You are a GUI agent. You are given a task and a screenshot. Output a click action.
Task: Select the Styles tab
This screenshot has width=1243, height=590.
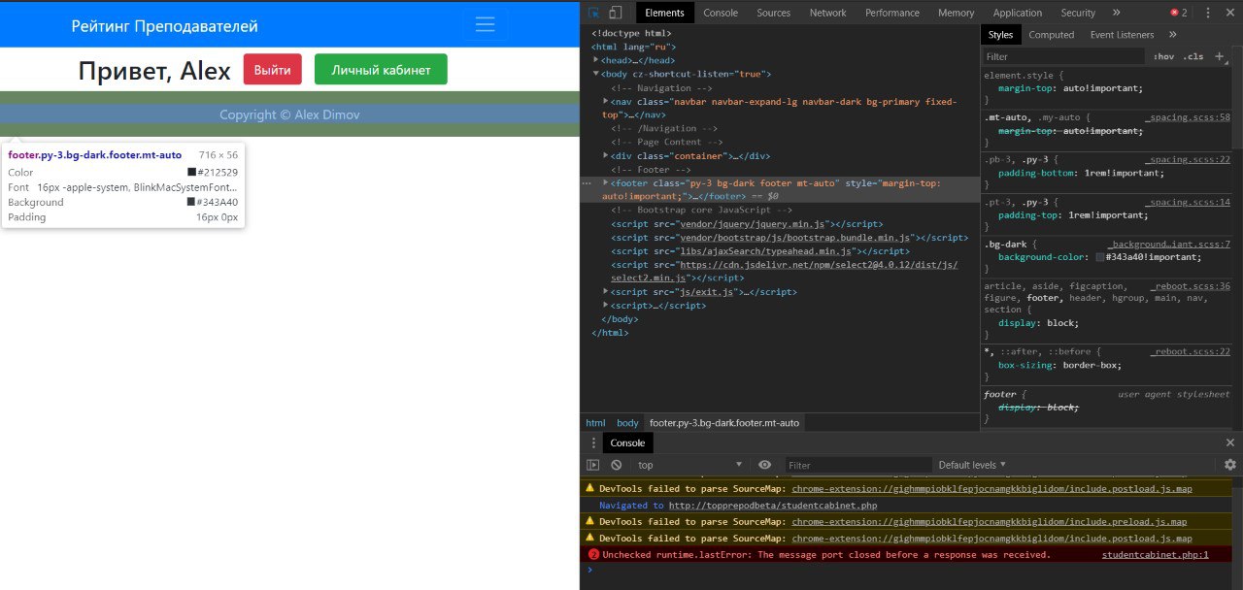[1000, 35]
